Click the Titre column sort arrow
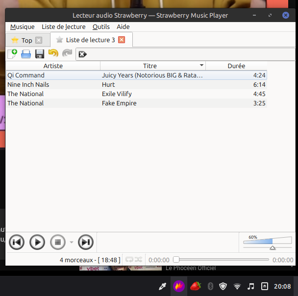Image resolution: width=298 pixels, height=296 pixels. click(201, 65)
